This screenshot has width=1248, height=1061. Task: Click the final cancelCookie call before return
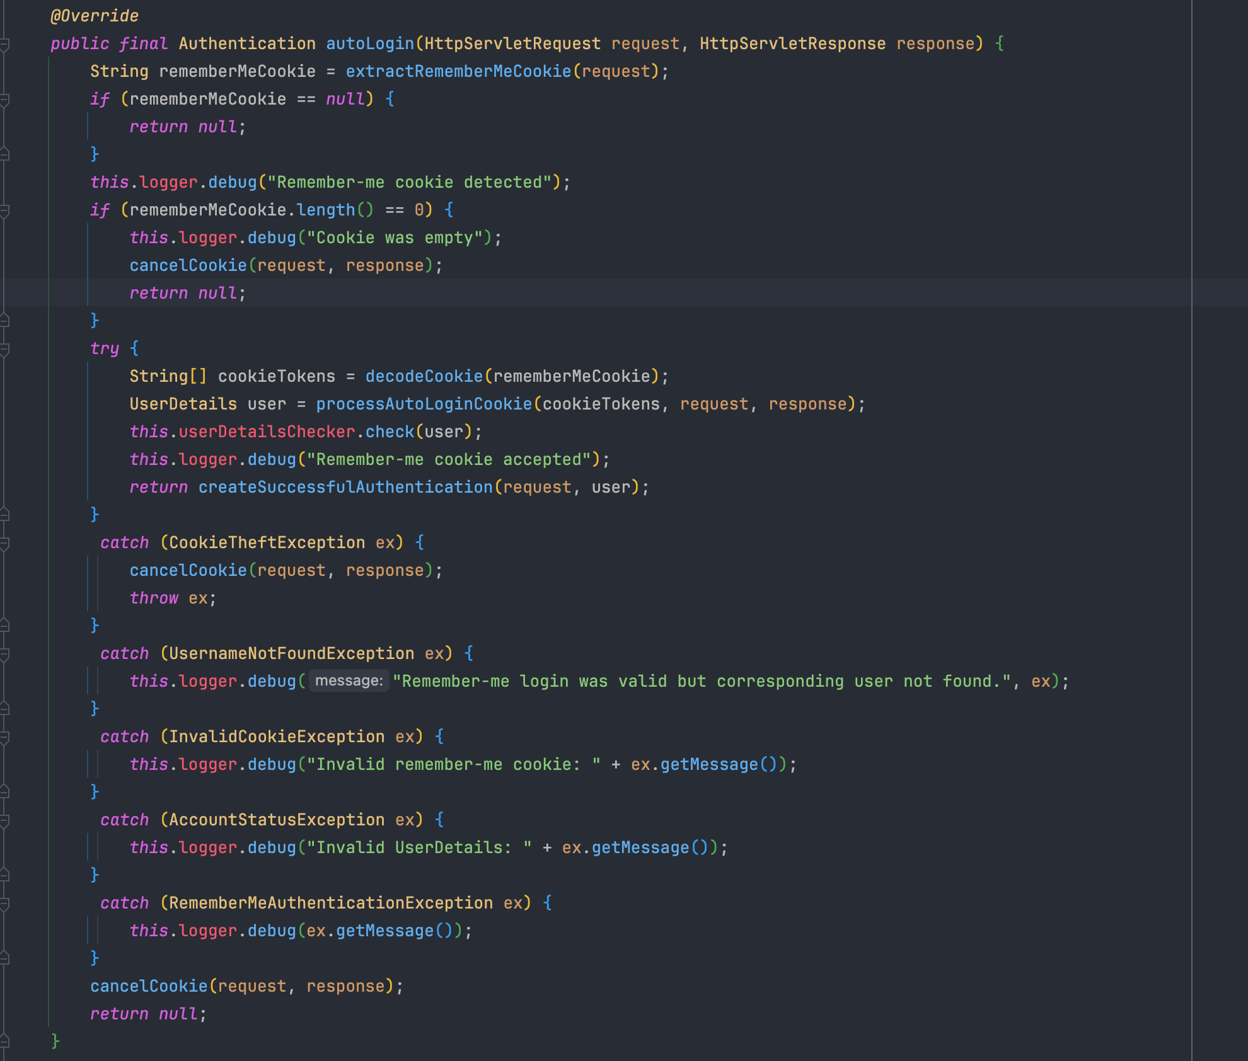(x=149, y=986)
